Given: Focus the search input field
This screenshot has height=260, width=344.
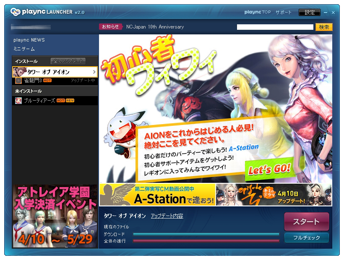Looking at the screenshot, I should (275, 27).
